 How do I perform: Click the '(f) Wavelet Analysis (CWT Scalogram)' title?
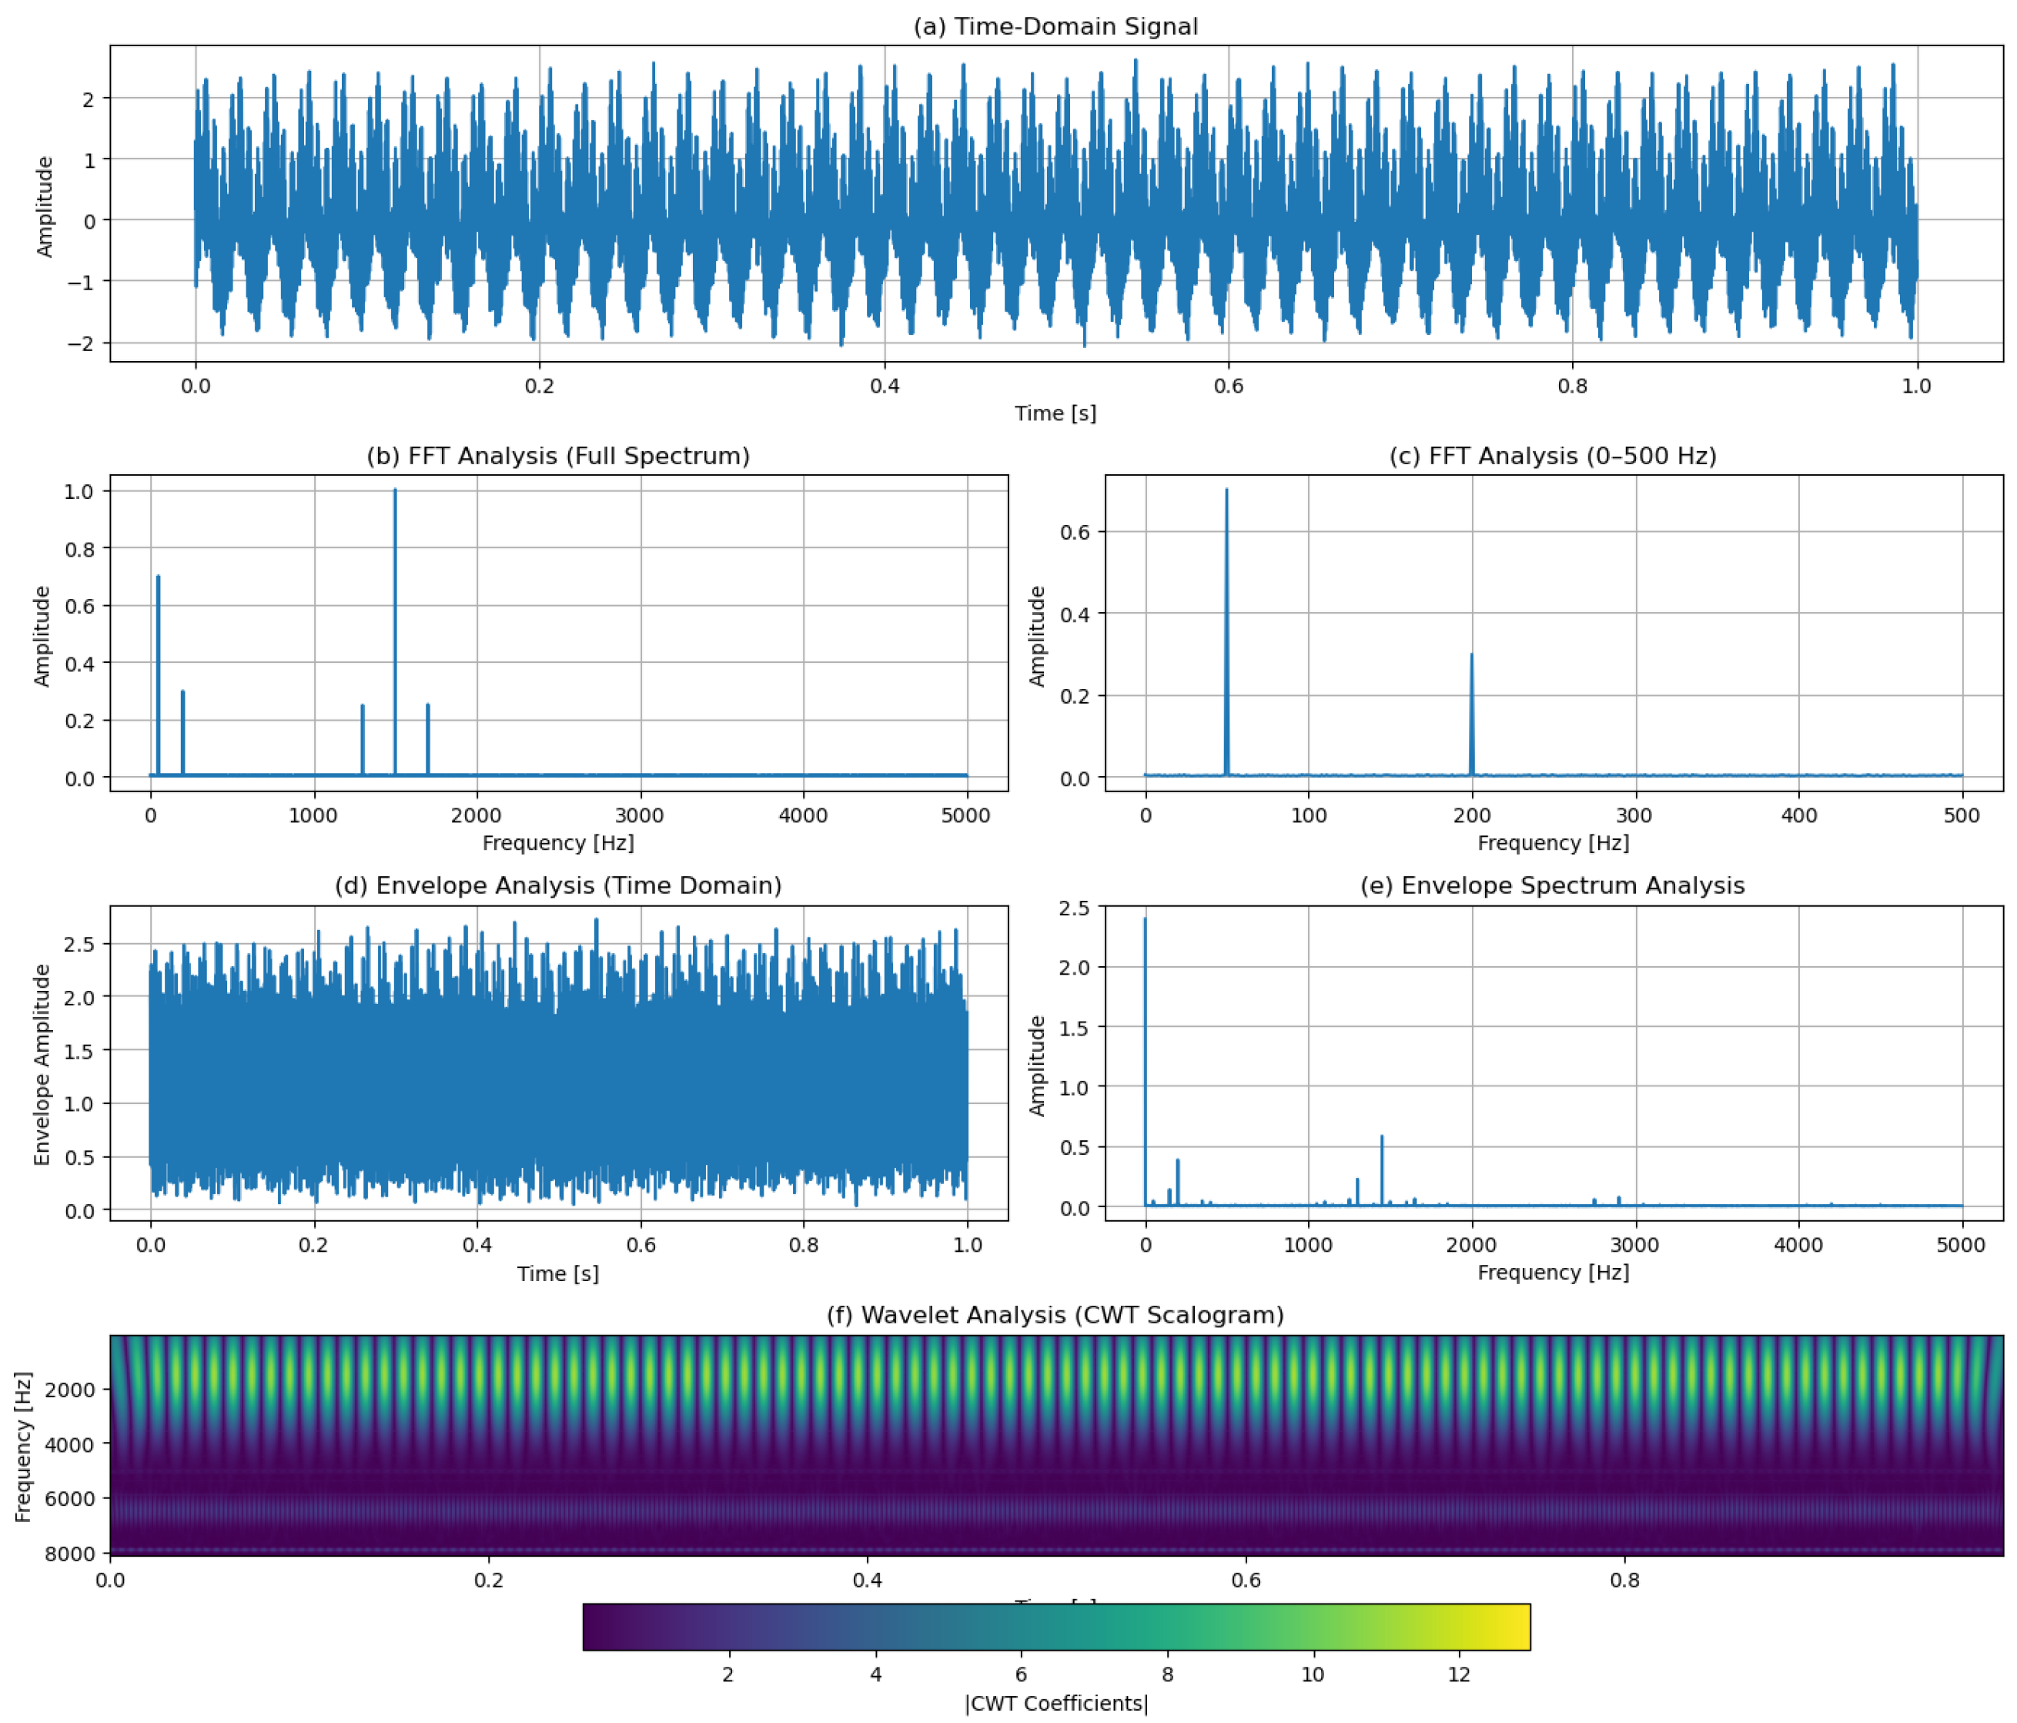[x=1055, y=1315]
